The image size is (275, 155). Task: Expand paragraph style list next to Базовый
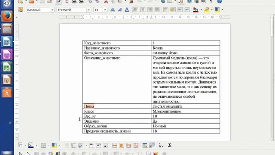(52, 10)
